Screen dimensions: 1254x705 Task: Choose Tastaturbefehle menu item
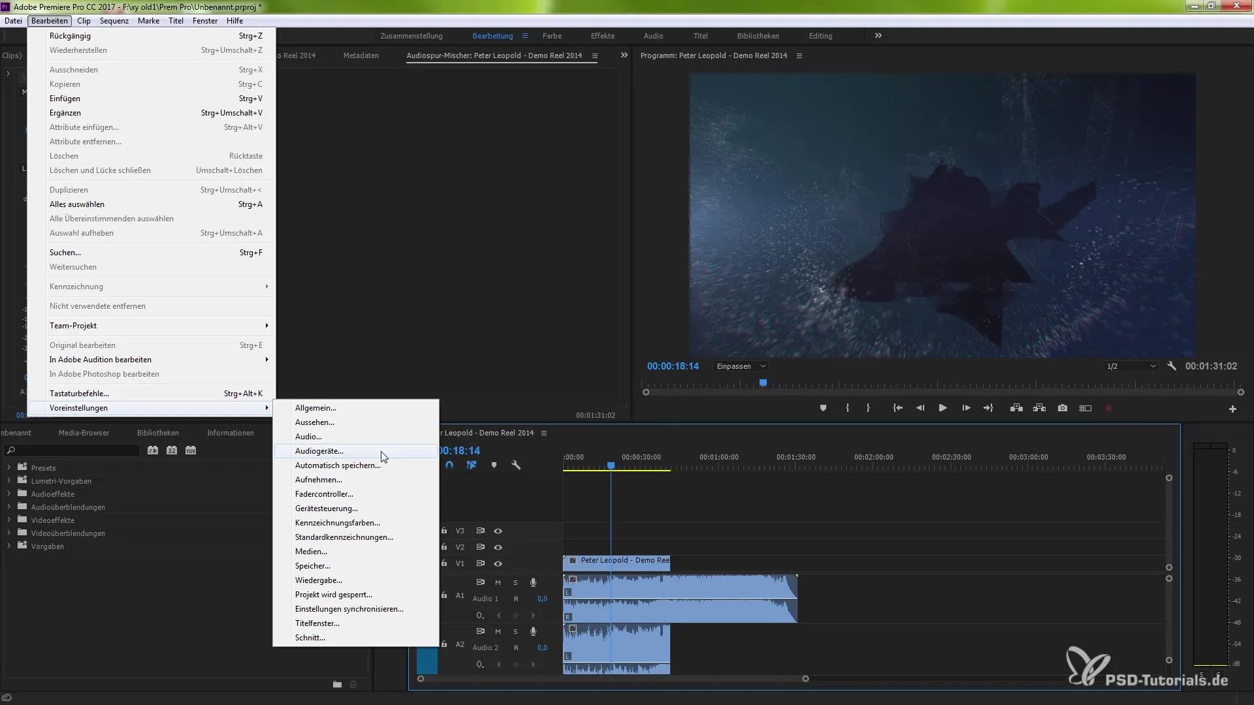pyautogui.click(x=152, y=394)
